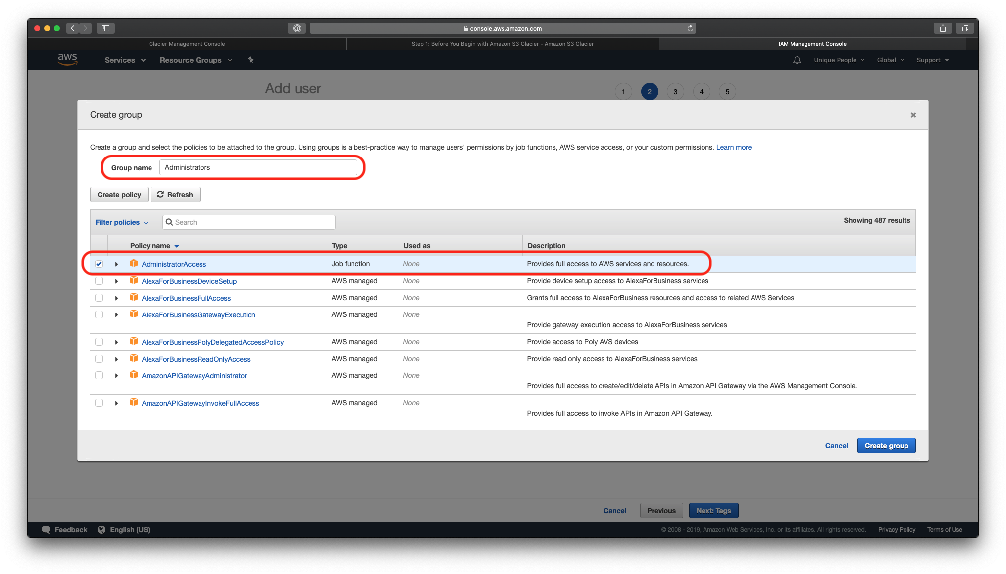Screen dimensions: 1006x574
Task: Expand the AlexaForBusinessFullAccess row arrow
Action: (x=116, y=298)
